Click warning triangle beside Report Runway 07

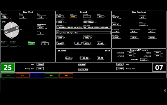click(x=105, y=16)
